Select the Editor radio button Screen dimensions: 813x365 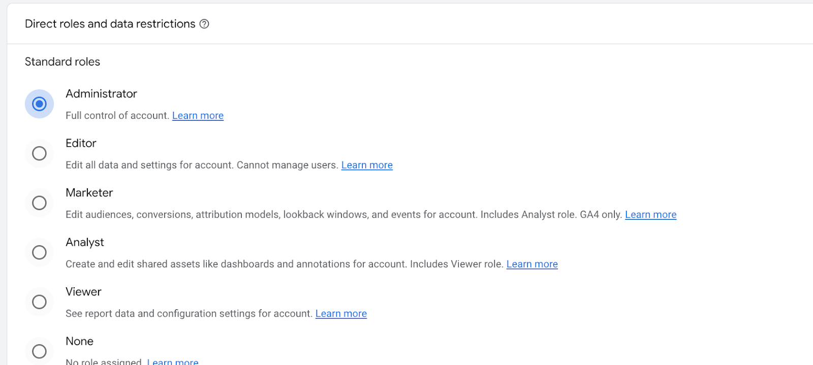click(39, 153)
